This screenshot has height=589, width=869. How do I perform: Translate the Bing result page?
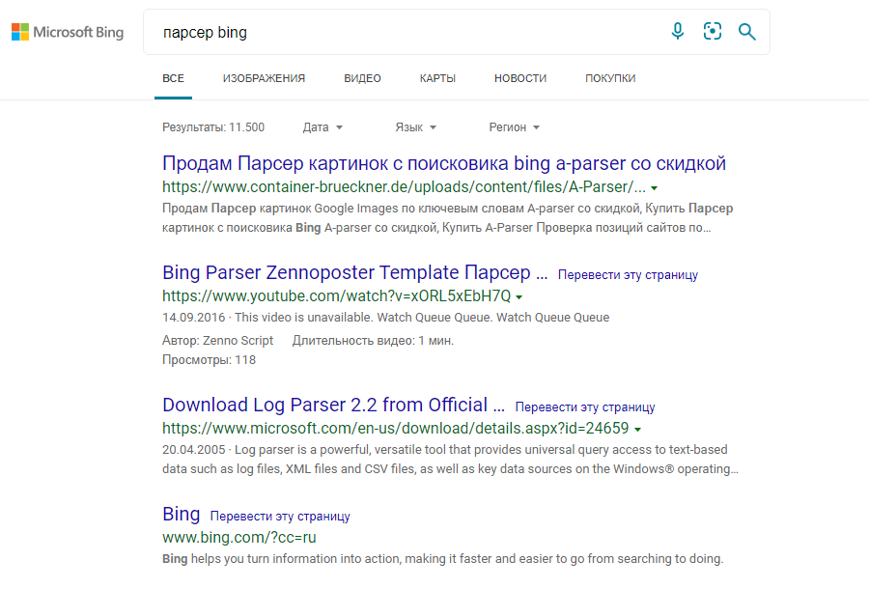(x=280, y=517)
